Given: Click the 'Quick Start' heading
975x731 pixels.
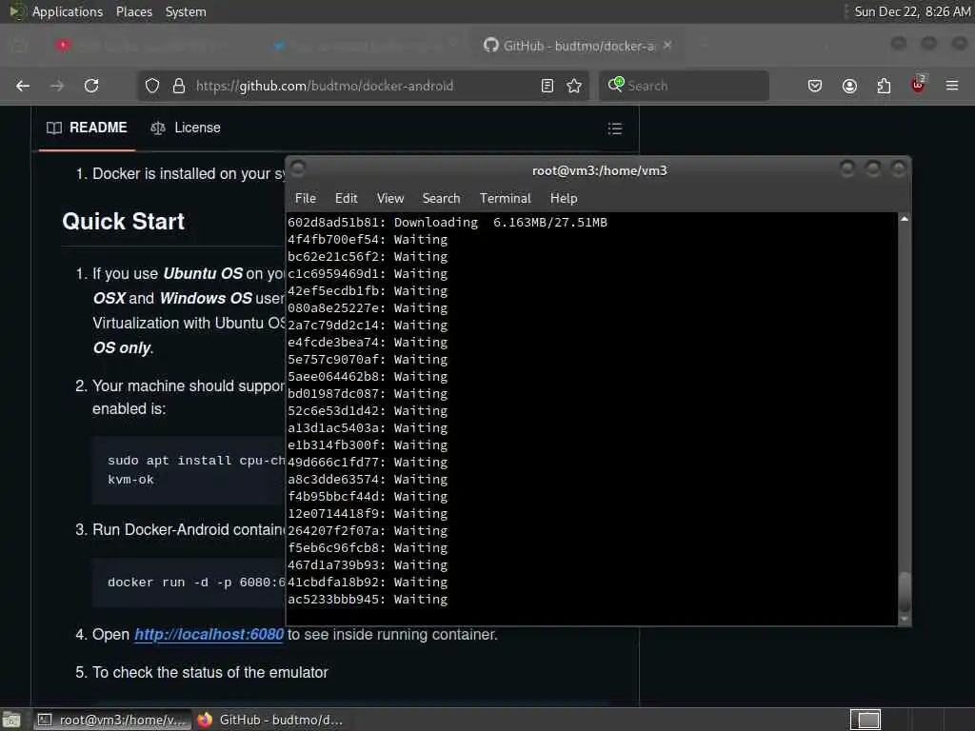Looking at the screenshot, I should coord(123,221).
